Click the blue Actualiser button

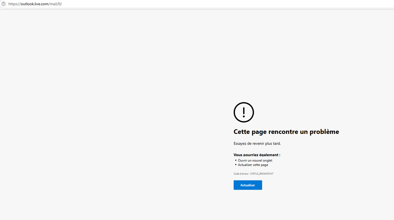point(248,185)
